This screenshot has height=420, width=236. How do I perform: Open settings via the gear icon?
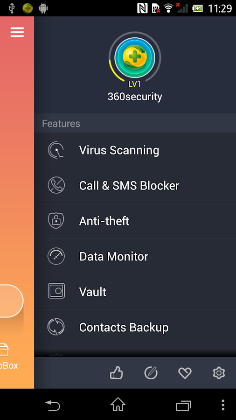click(x=219, y=373)
